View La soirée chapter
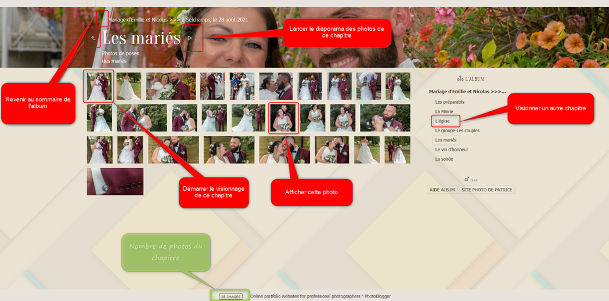This screenshot has height=301, width=609. 444,159
